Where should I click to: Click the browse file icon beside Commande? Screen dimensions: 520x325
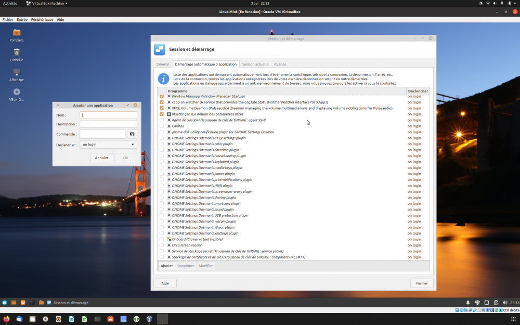point(132,134)
